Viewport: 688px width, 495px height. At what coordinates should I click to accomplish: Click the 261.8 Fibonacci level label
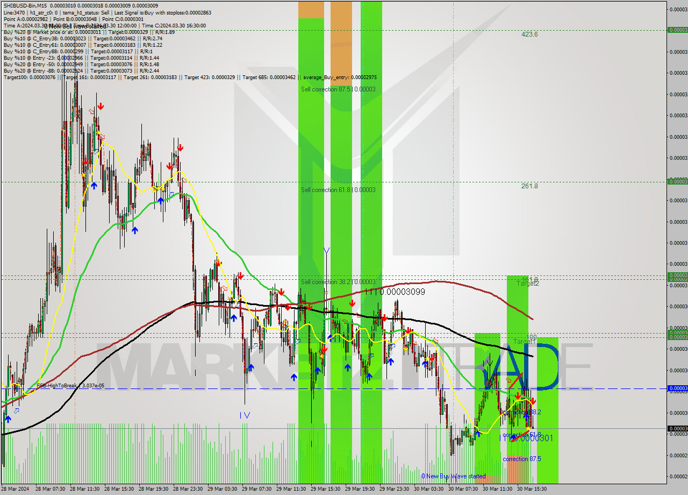529,186
